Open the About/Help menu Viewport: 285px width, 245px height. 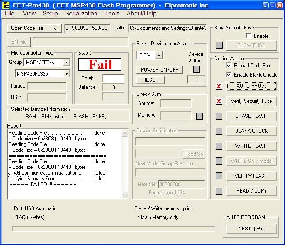(142, 14)
